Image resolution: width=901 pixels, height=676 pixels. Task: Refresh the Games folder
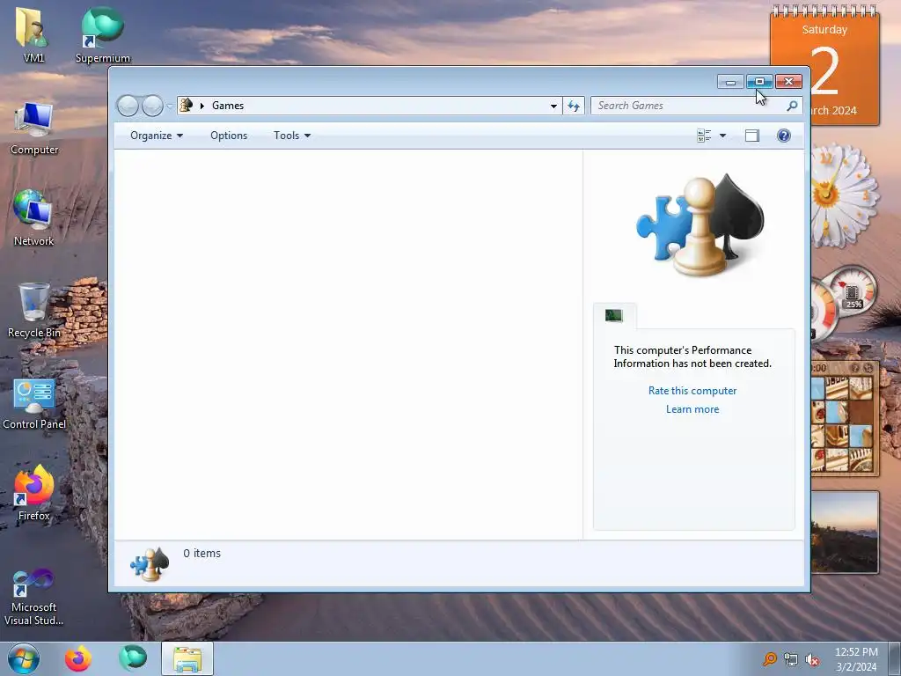pos(574,106)
